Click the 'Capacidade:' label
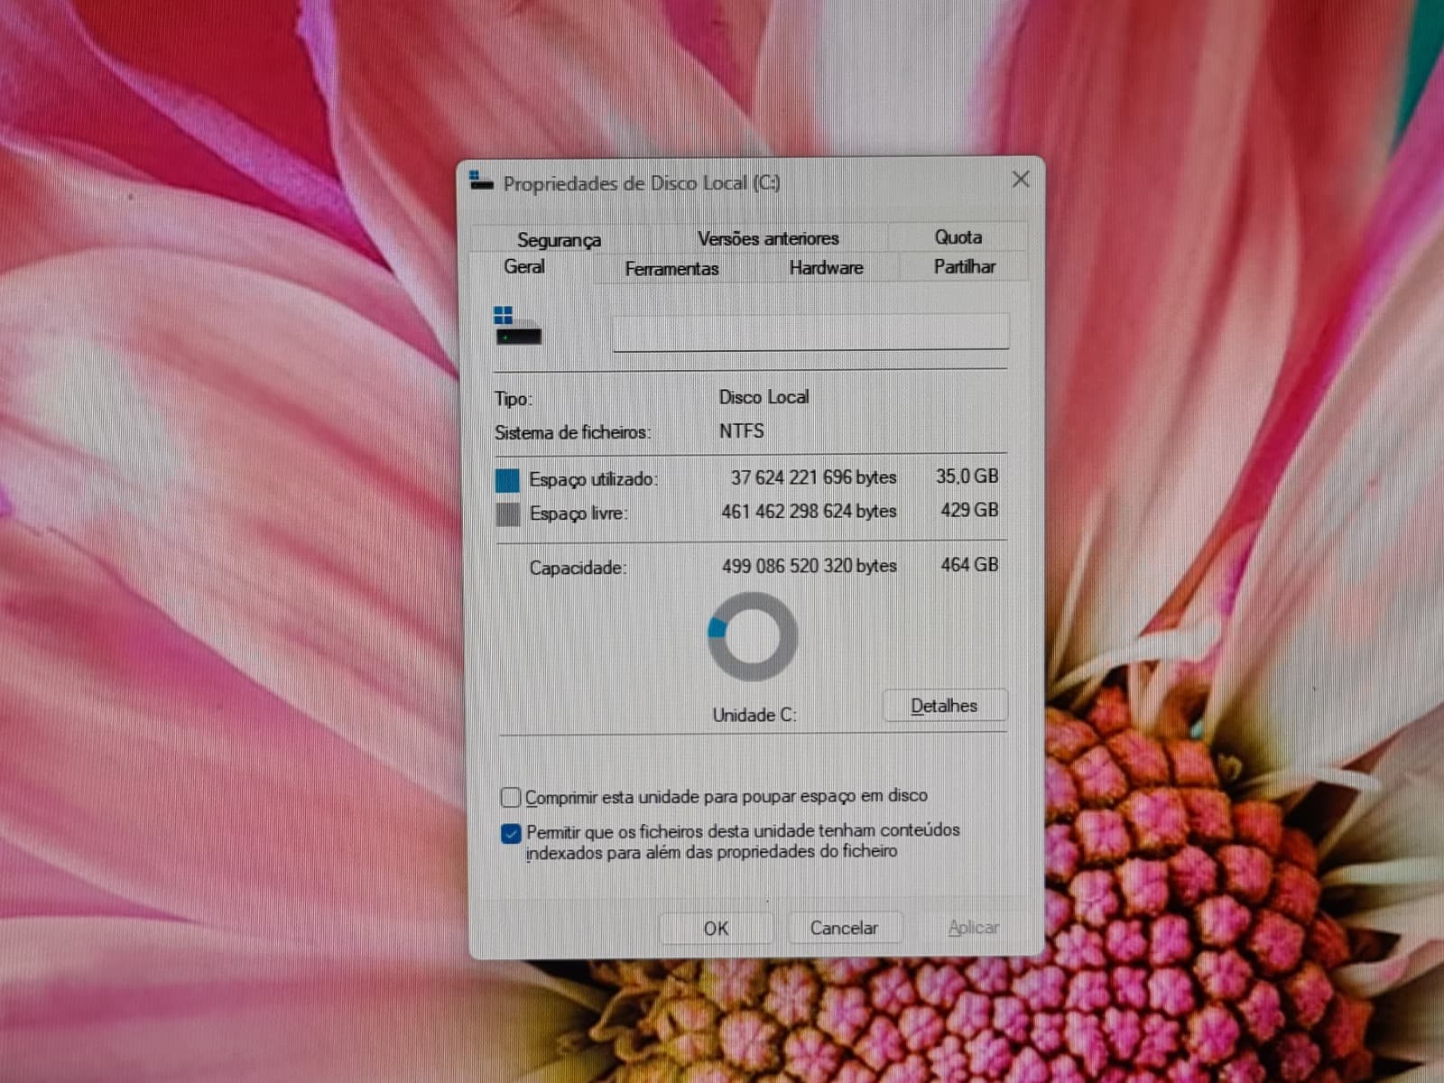Viewport: 1444px width, 1083px height. pos(578,568)
